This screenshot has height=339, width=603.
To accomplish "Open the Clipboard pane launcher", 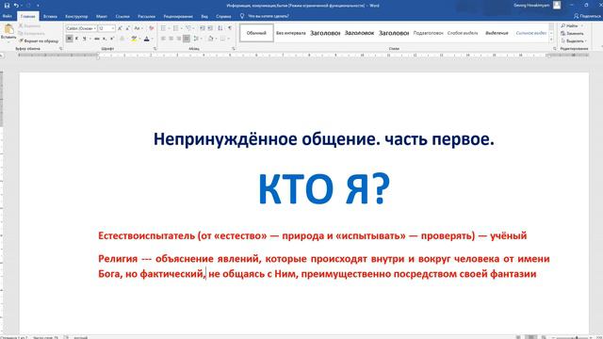I will 60,49.
